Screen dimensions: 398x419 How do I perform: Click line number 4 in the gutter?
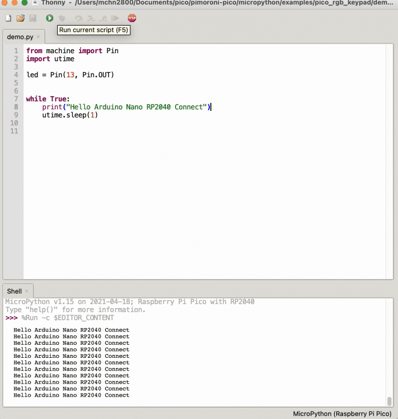16,75
